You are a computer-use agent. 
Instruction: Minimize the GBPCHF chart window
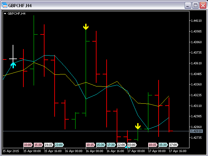pyautogui.click(x=188, y=6)
